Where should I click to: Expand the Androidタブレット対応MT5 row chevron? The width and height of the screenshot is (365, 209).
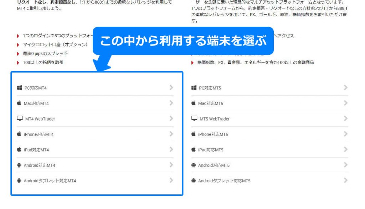click(x=346, y=180)
